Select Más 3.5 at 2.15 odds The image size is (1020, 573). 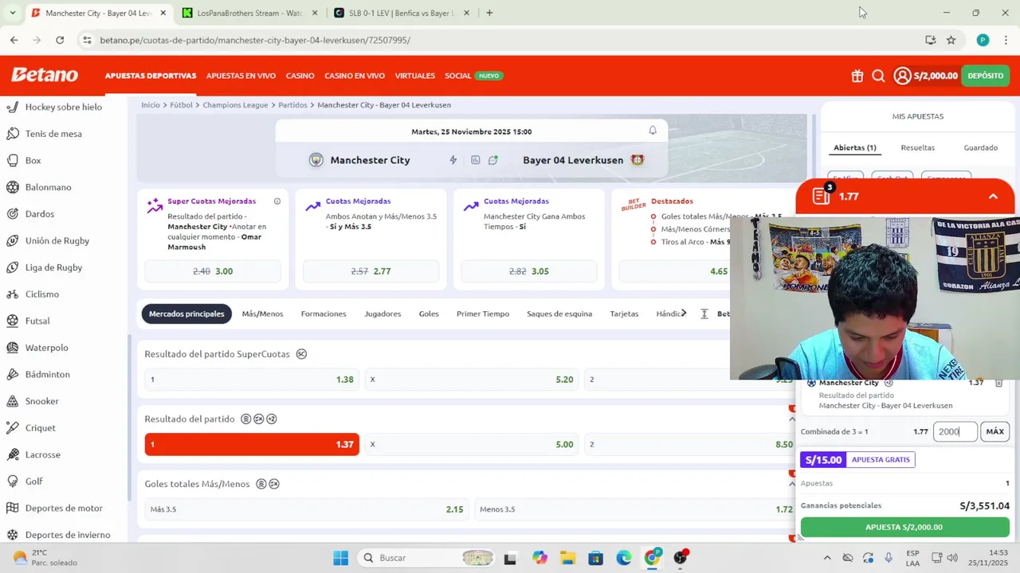[x=307, y=509]
